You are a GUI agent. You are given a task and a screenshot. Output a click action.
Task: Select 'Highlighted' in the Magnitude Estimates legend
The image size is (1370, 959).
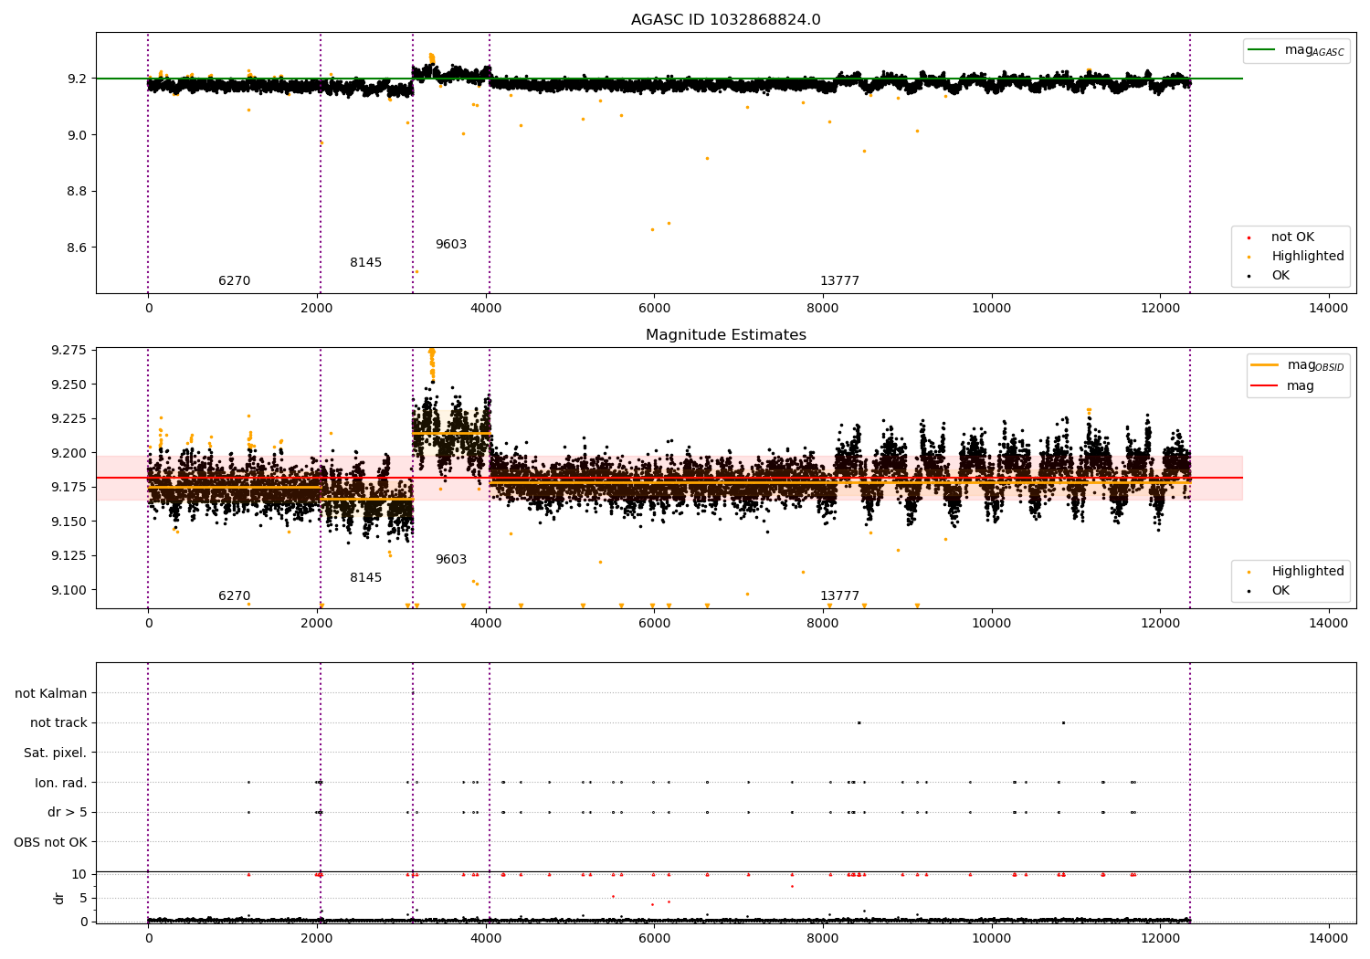coord(1308,572)
